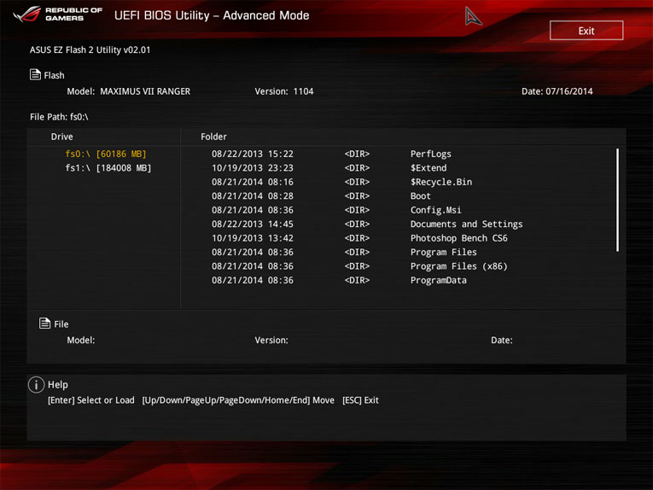Open the Program Files folder

[x=444, y=253]
